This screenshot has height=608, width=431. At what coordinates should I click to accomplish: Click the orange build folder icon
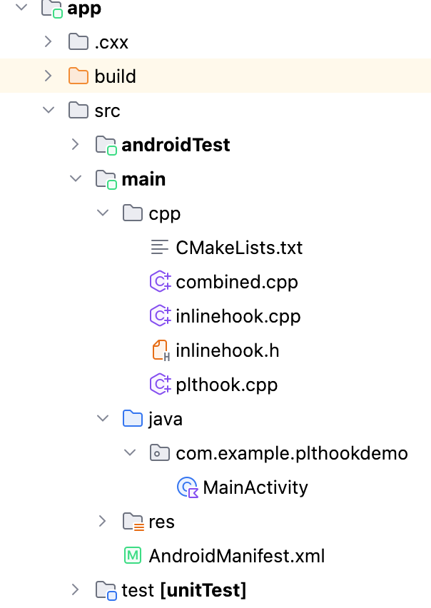(x=78, y=76)
